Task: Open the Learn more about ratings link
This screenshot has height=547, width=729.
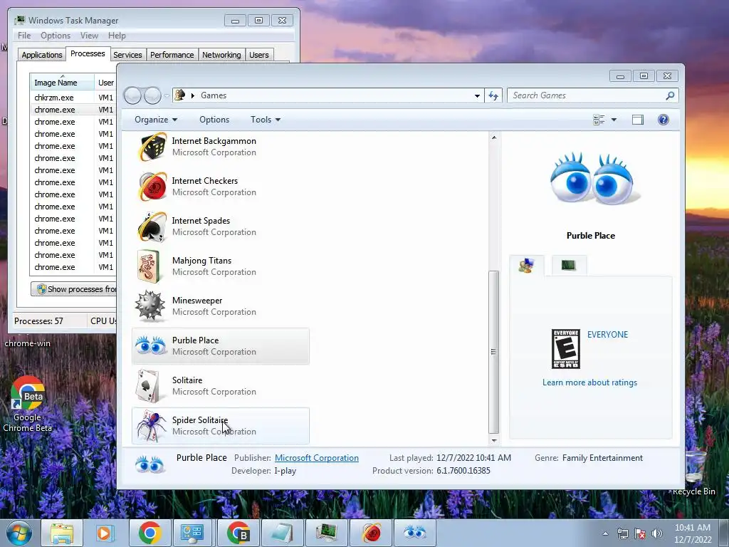Action: (589, 382)
